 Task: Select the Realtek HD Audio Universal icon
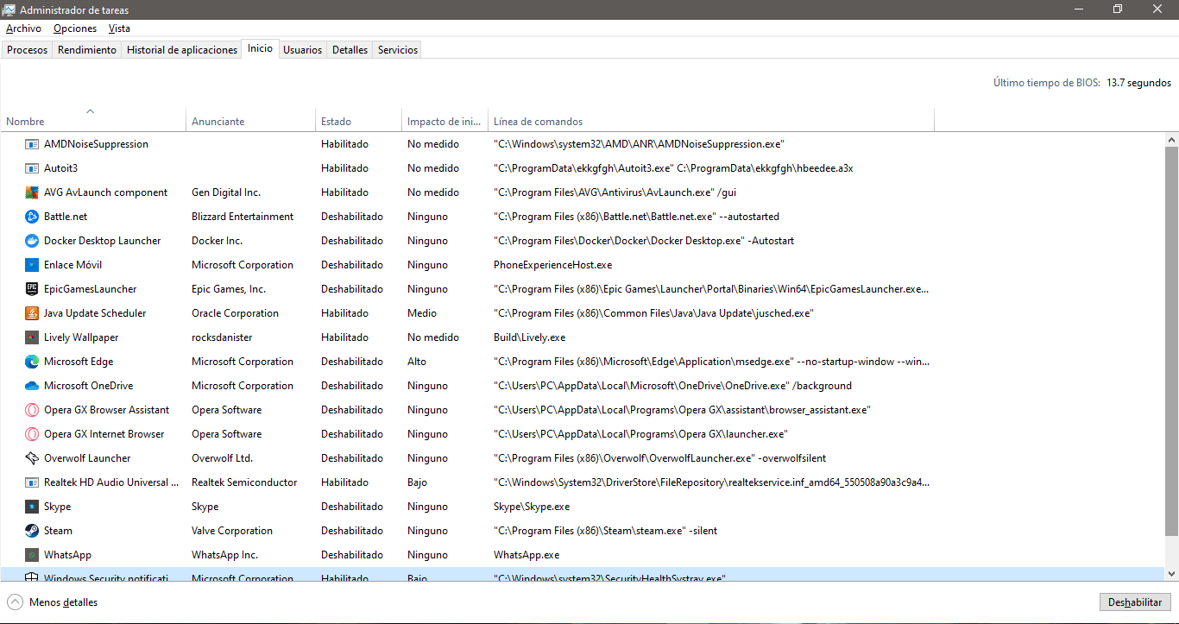coord(32,482)
